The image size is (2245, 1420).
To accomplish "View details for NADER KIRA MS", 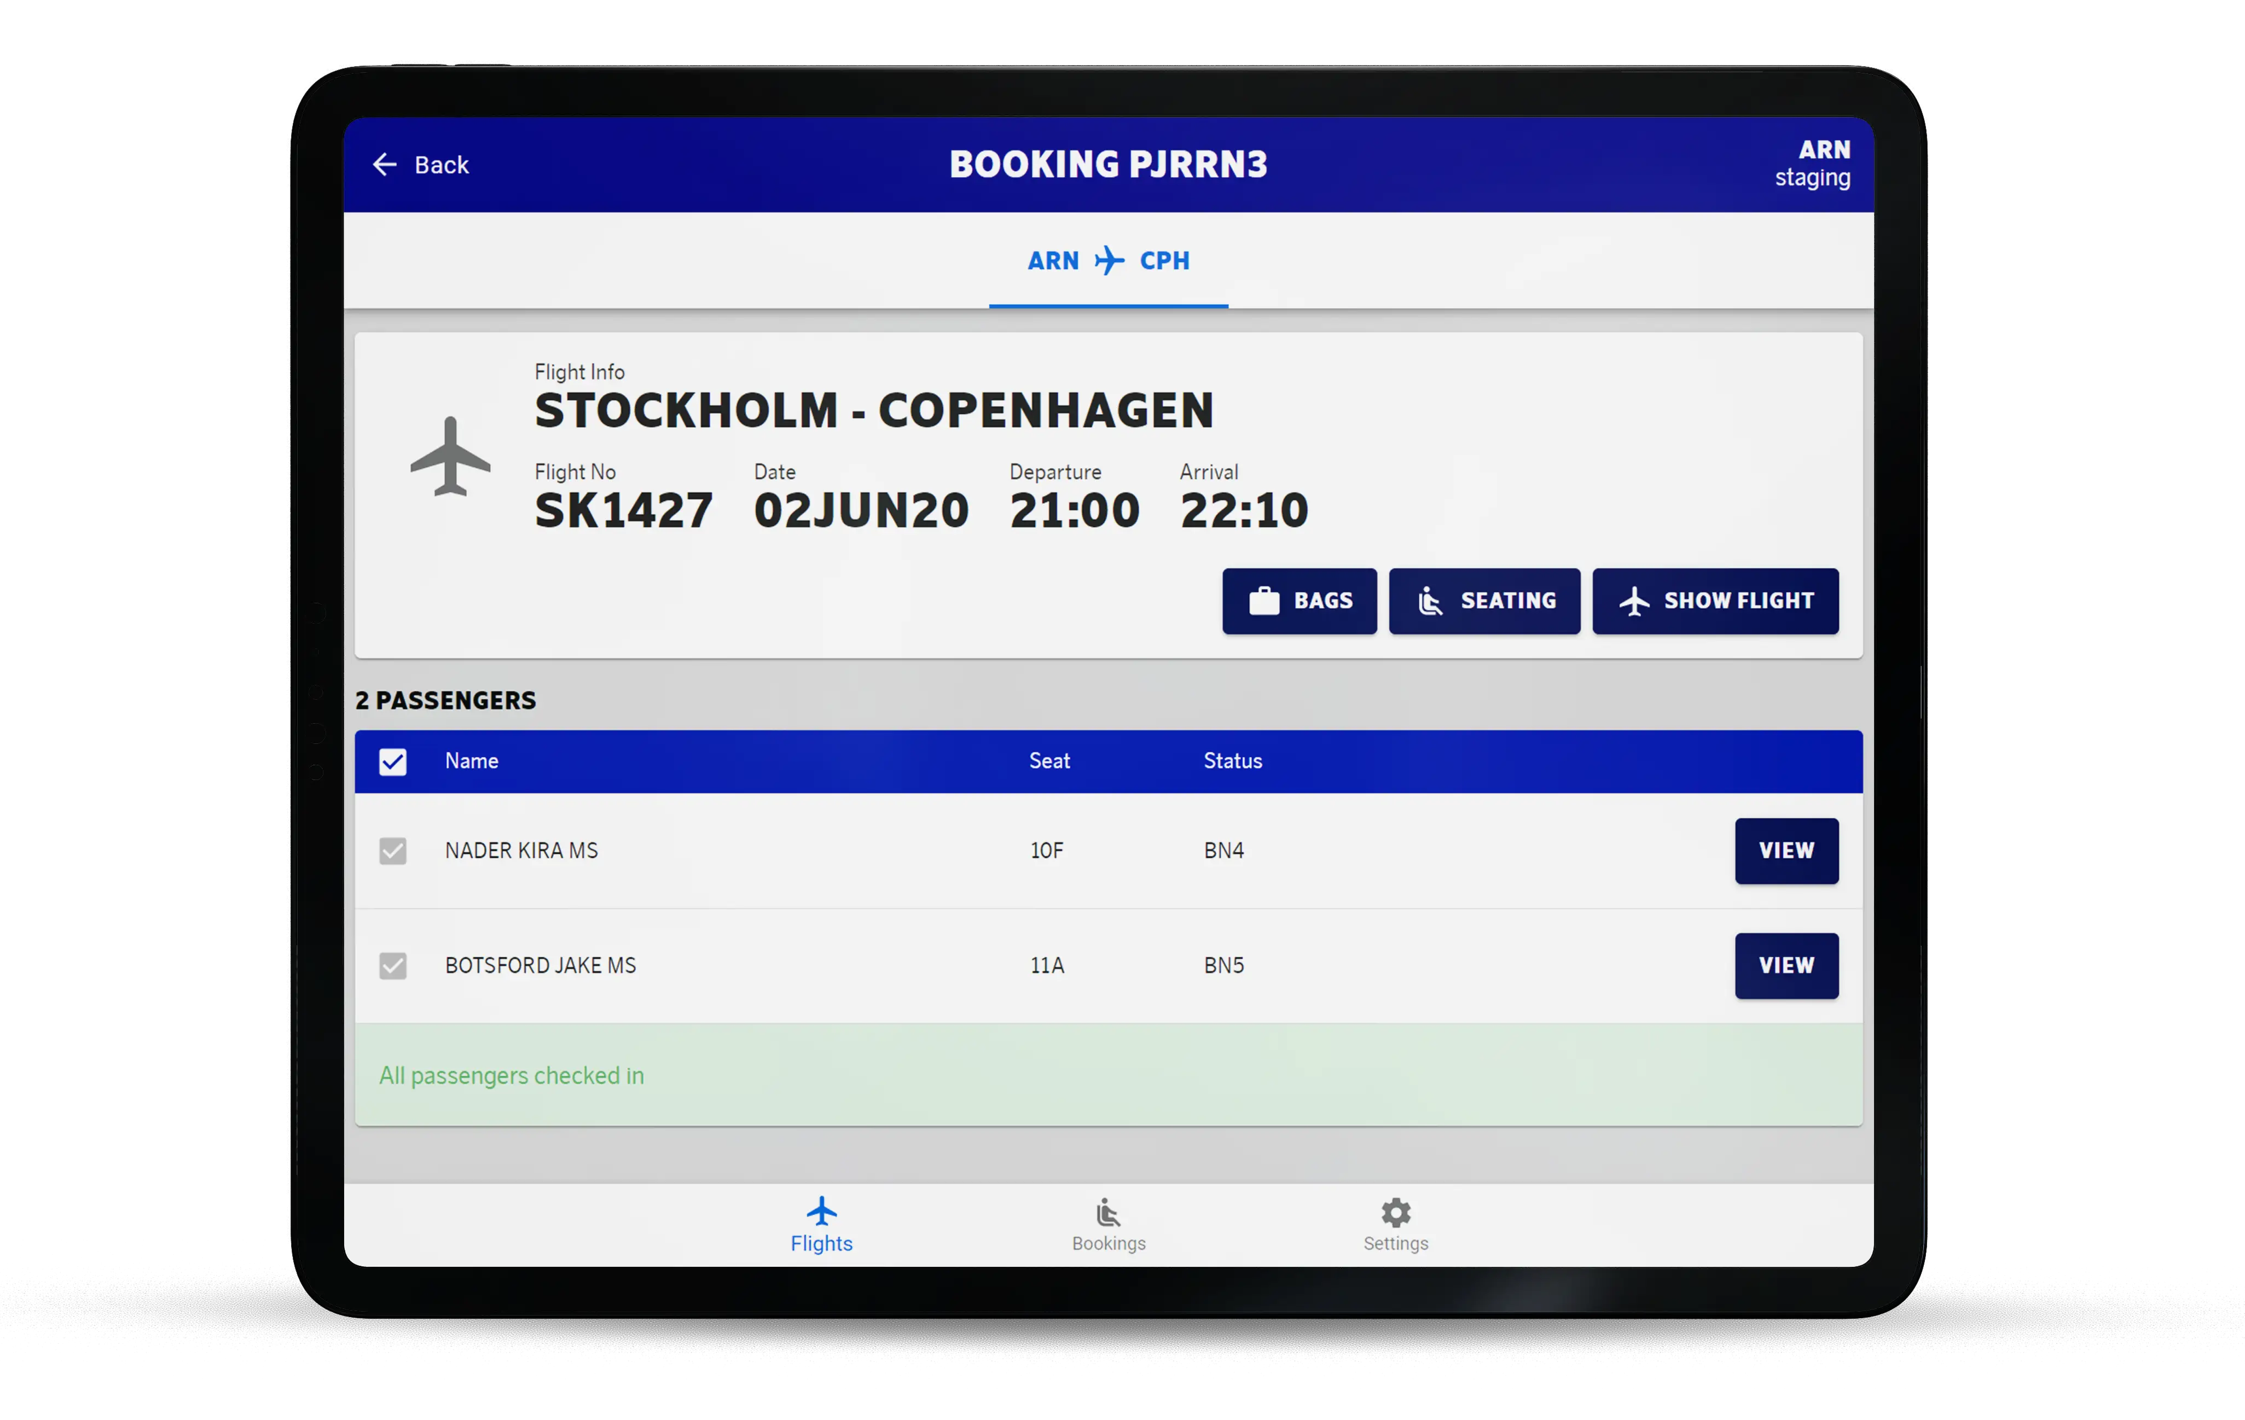I will (1785, 851).
